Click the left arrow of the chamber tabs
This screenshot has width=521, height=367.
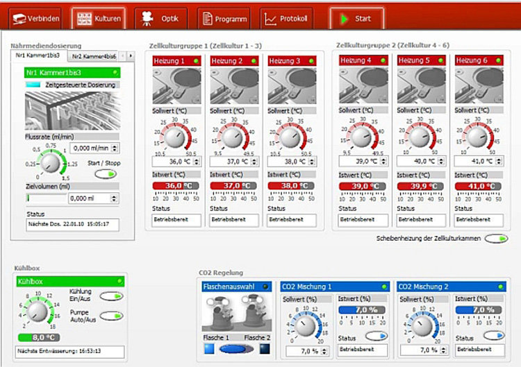[x=122, y=56]
